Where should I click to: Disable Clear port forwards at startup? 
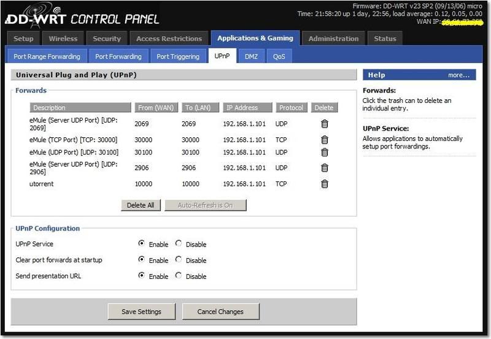179,259
